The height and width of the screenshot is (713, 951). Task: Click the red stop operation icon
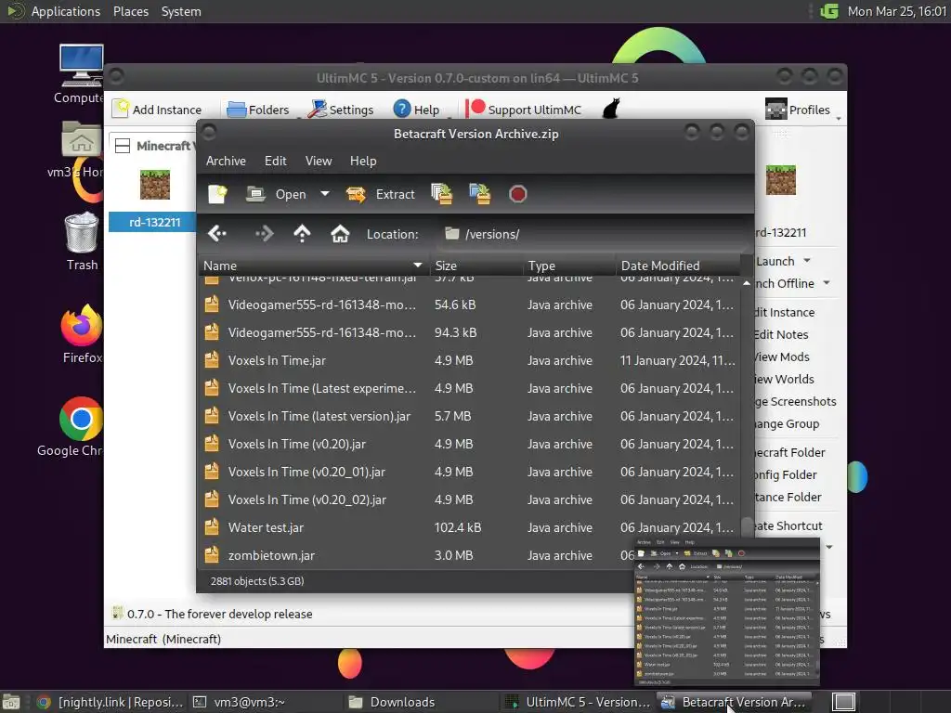(517, 194)
